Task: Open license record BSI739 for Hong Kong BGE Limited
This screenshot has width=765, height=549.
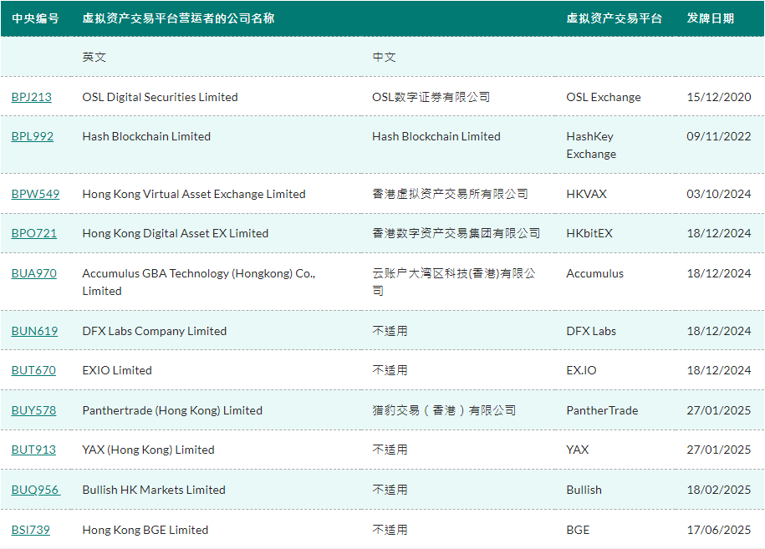Action: coord(32,529)
